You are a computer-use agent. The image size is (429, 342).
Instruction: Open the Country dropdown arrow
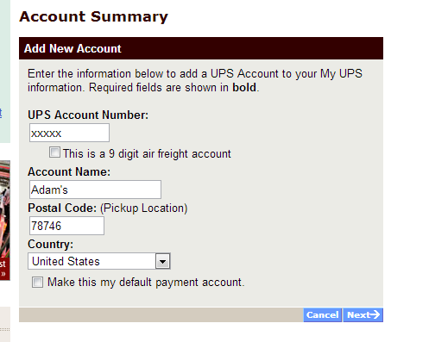(163, 261)
